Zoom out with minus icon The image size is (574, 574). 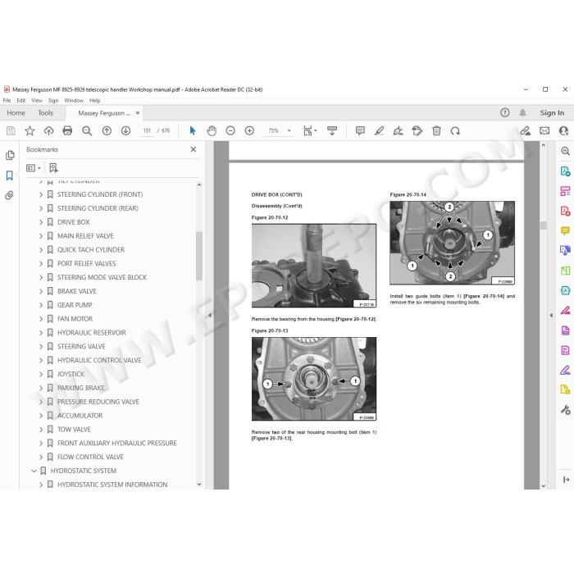230,130
